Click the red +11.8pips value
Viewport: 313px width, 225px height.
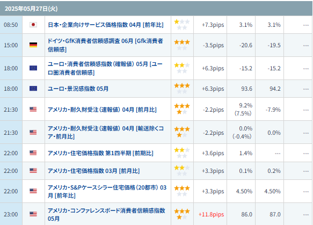pos(211,214)
